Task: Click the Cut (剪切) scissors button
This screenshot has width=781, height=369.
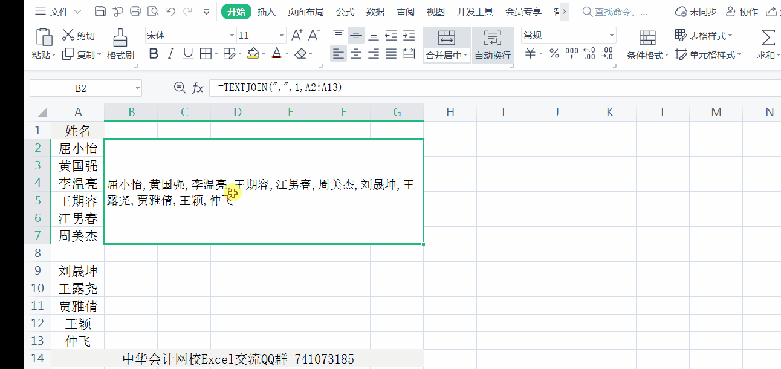Action: point(79,36)
